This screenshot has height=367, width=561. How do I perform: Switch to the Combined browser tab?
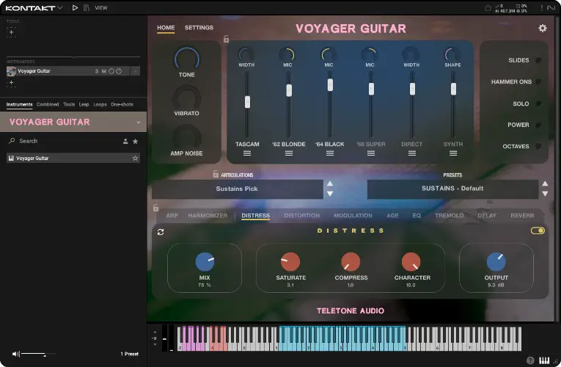click(48, 104)
